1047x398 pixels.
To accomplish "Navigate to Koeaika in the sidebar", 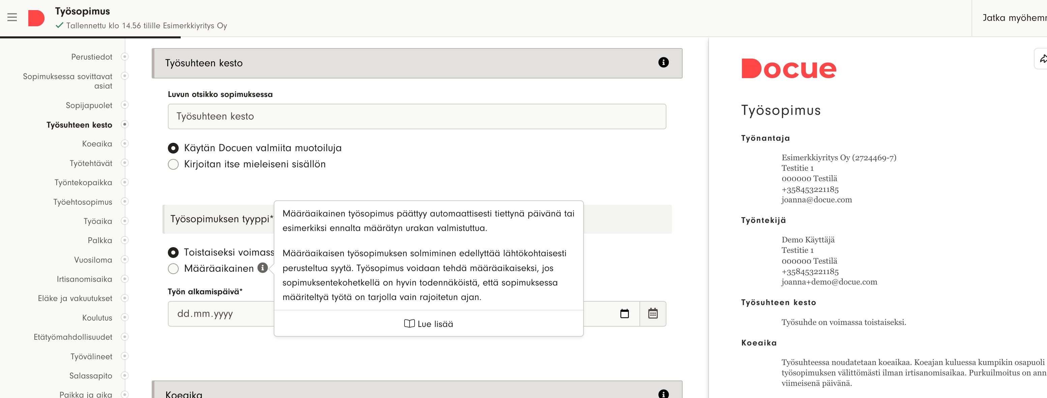I will pyautogui.click(x=97, y=144).
